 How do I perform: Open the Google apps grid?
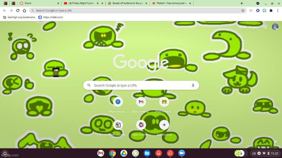coord(265,27)
